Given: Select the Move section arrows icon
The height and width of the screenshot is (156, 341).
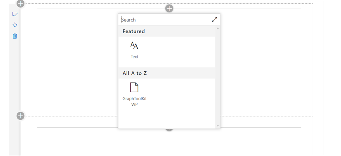Looking at the screenshot, I should (x=15, y=25).
